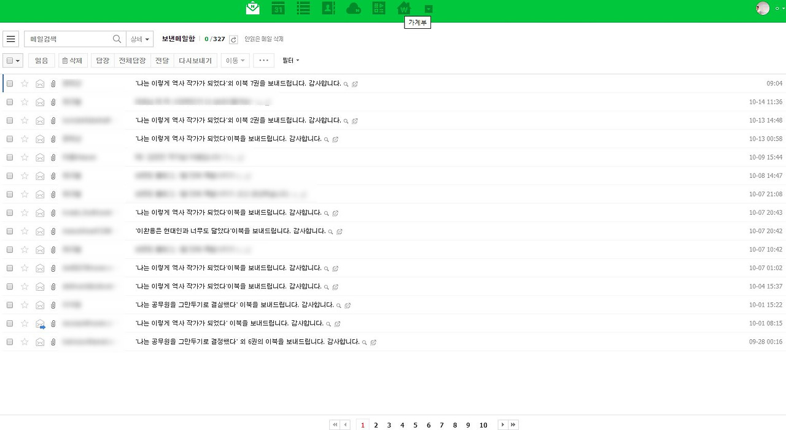Click 안읽은 메일 삭제 link

point(265,39)
